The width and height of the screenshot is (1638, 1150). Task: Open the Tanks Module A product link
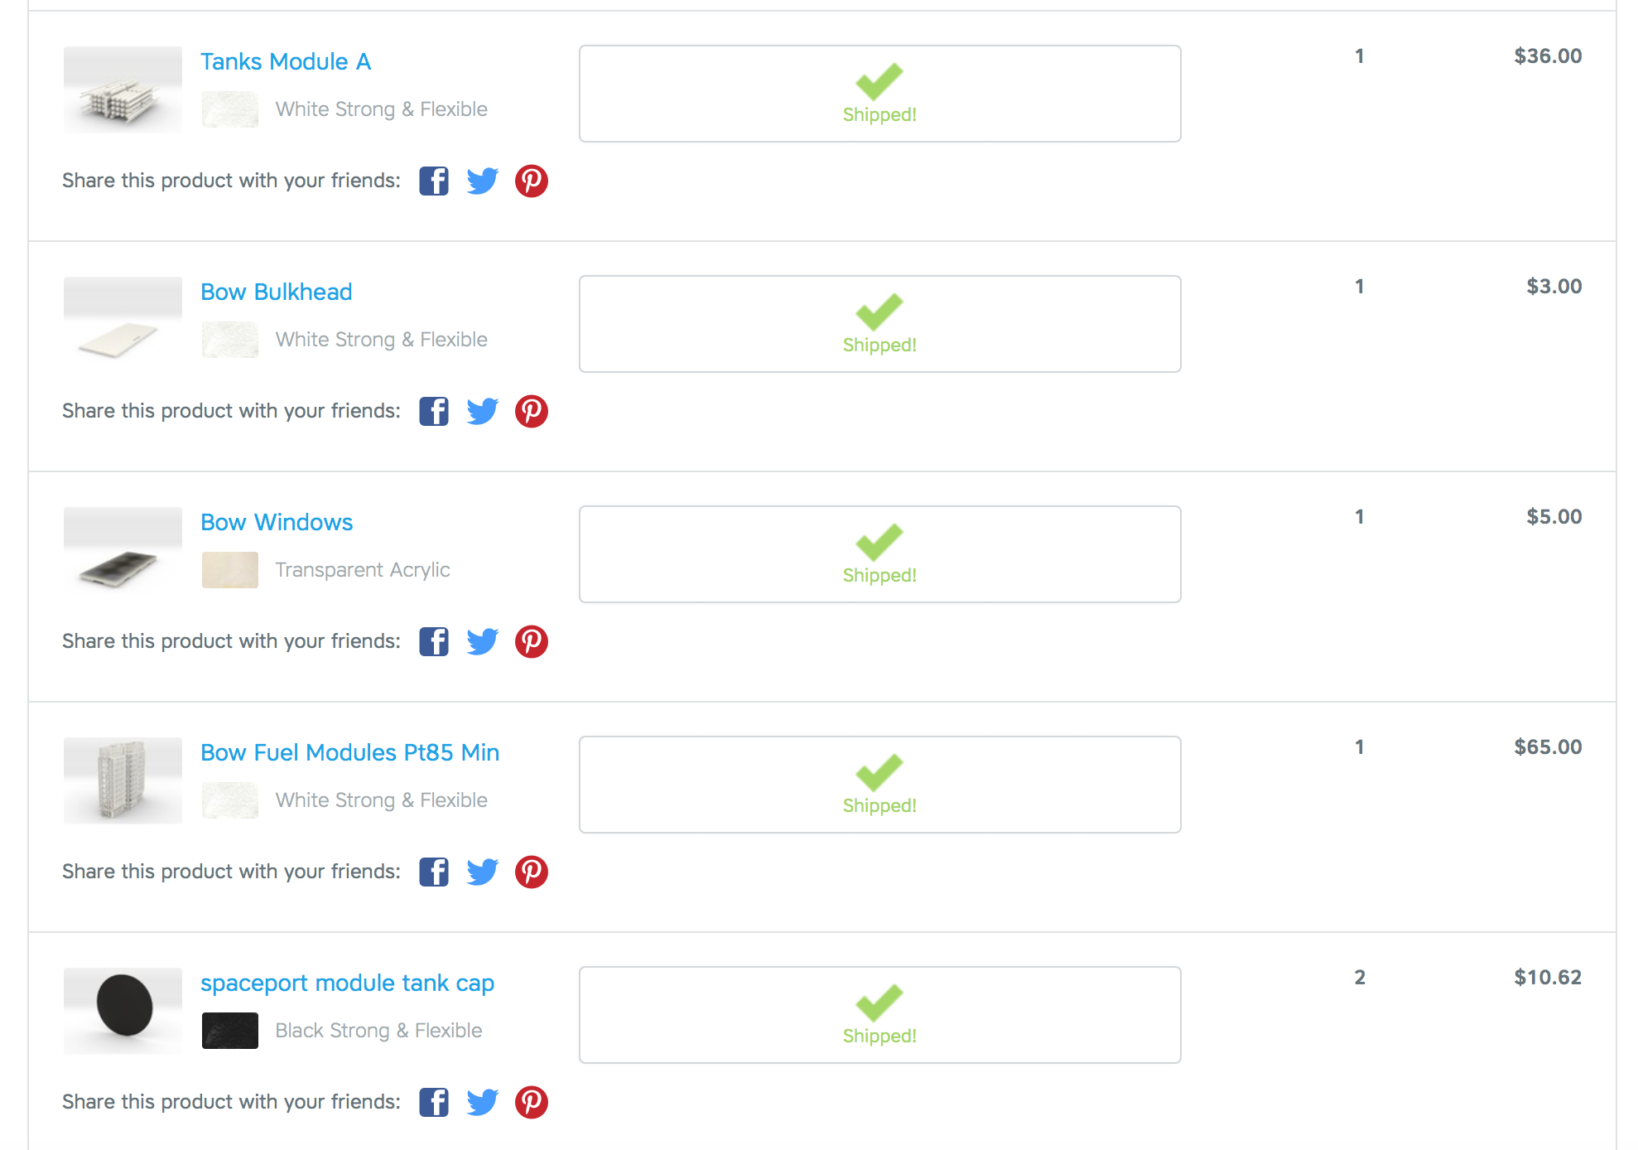286,61
